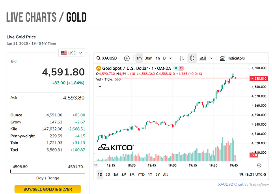The image size is (272, 194).
Task: Open the USD currency dropdown
Action: pos(72,53)
